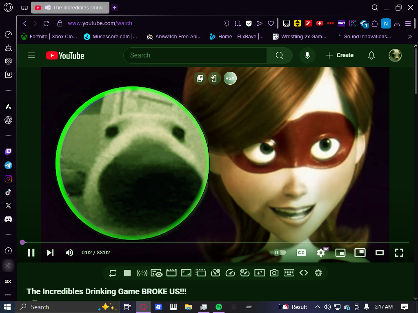Open the keyboard shortcuts icon

coord(289,273)
